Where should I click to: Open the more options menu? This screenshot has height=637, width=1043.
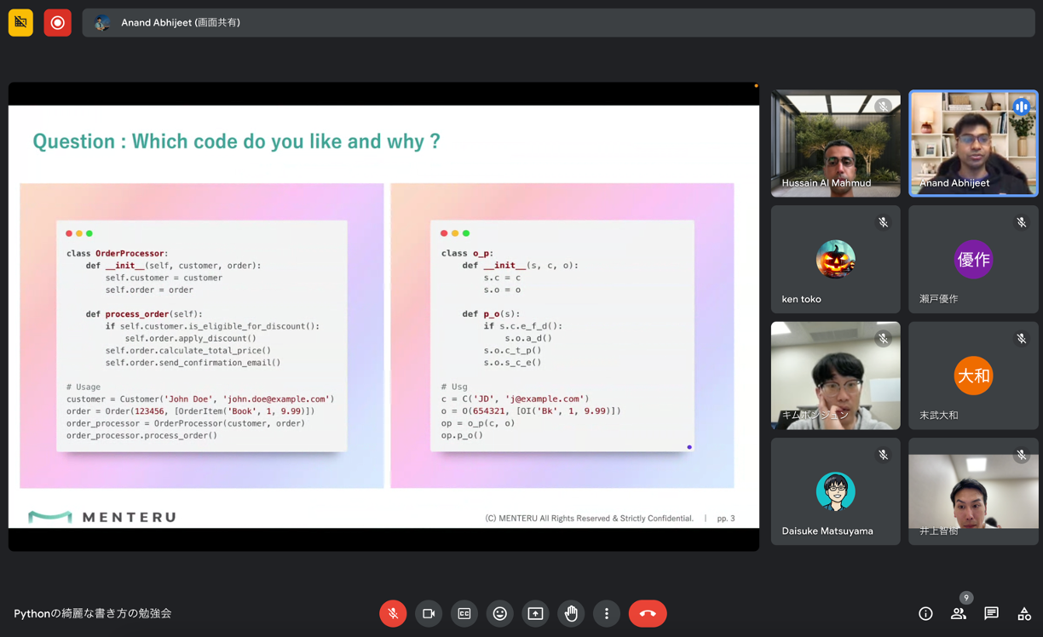607,613
